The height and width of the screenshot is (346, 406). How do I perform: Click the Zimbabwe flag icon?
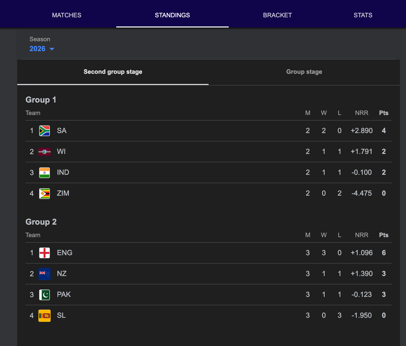coord(45,193)
